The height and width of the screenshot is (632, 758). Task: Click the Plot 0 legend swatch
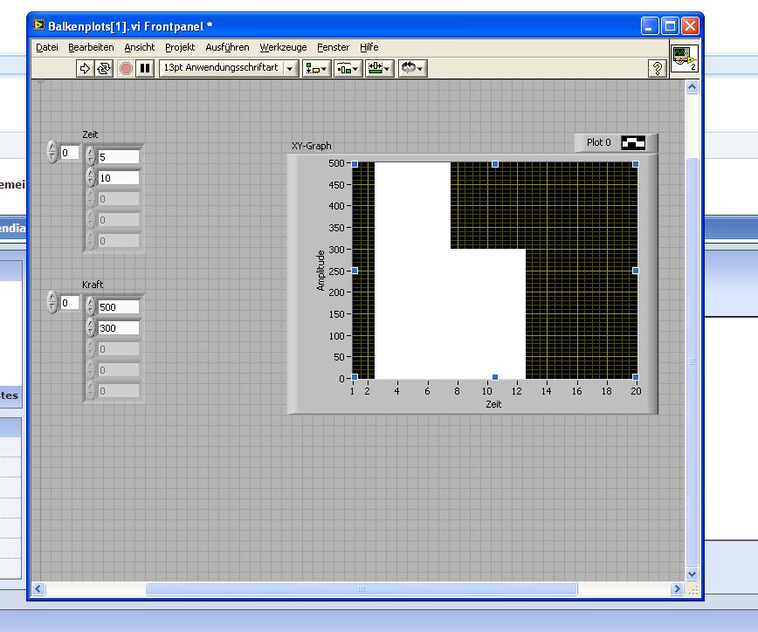633,142
